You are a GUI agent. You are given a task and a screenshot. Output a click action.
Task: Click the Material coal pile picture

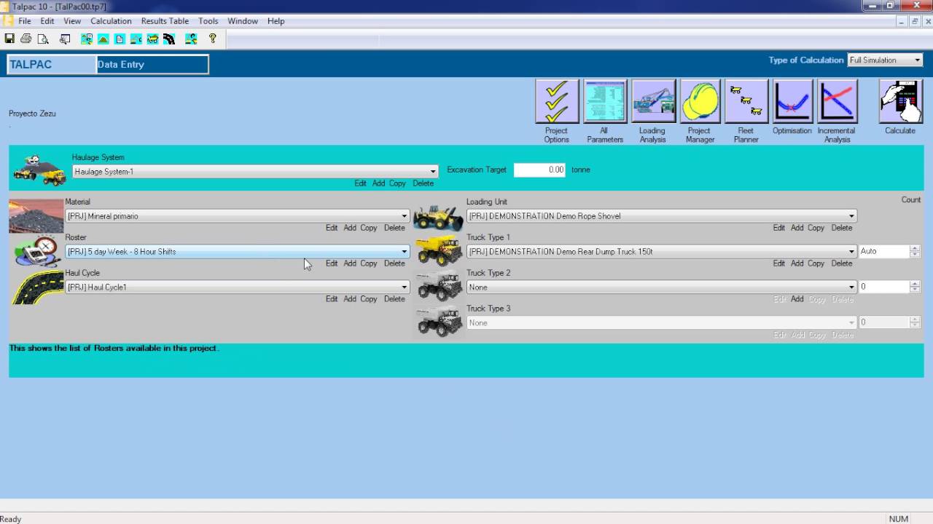coord(36,215)
